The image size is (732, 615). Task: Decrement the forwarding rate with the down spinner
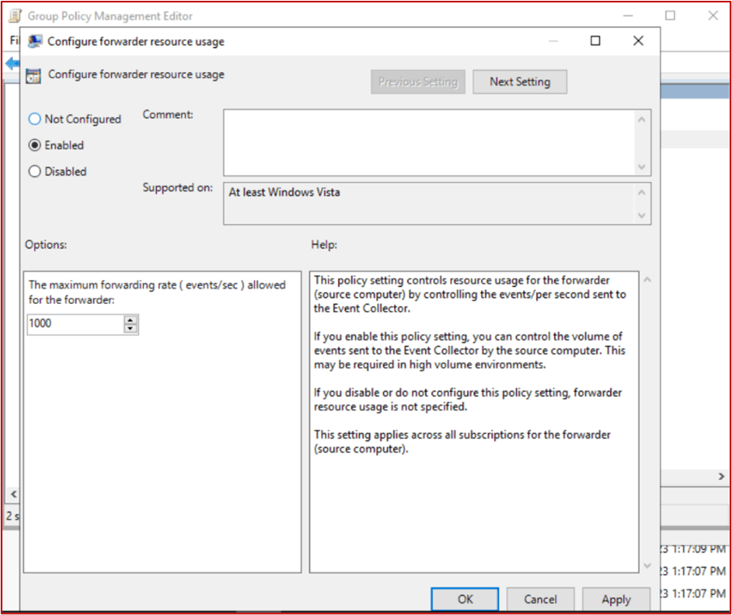(x=130, y=327)
